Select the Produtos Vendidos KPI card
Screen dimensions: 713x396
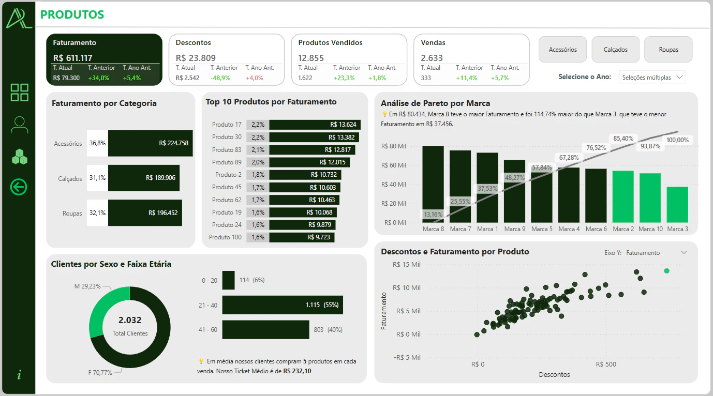[x=349, y=60]
